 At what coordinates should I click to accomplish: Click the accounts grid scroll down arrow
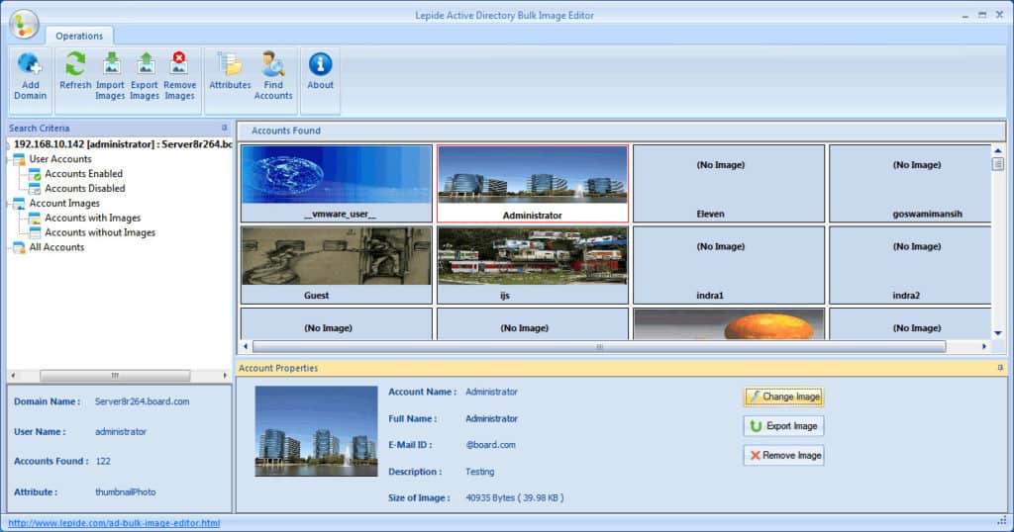pyautogui.click(x=998, y=333)
